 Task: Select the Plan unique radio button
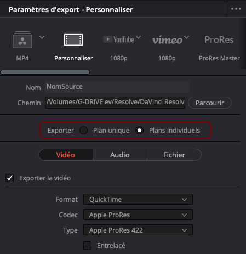click(84, 131)
